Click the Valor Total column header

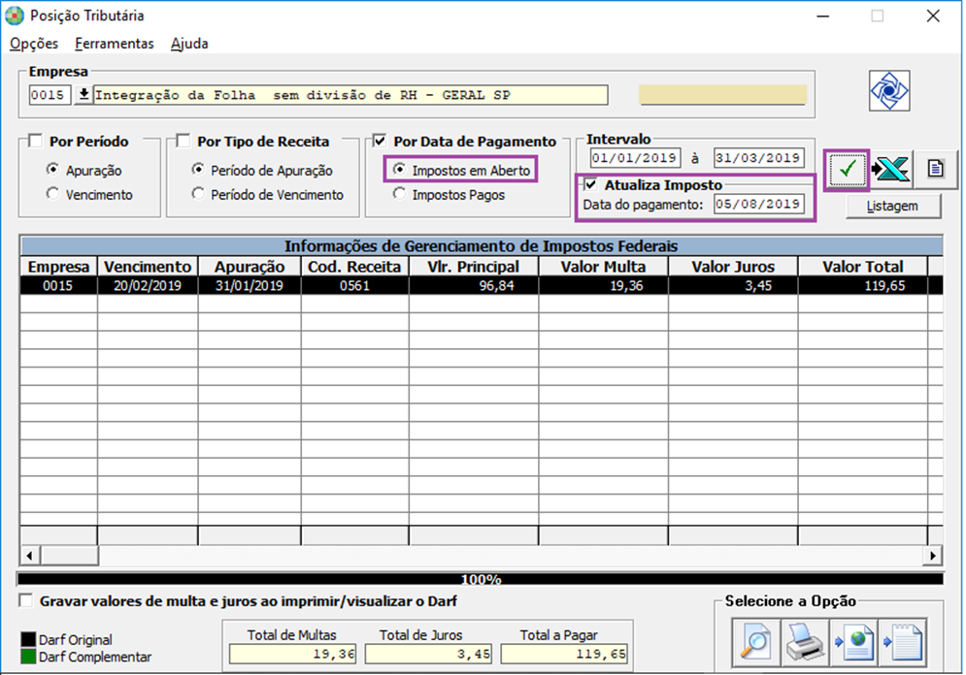coord(862,267)
